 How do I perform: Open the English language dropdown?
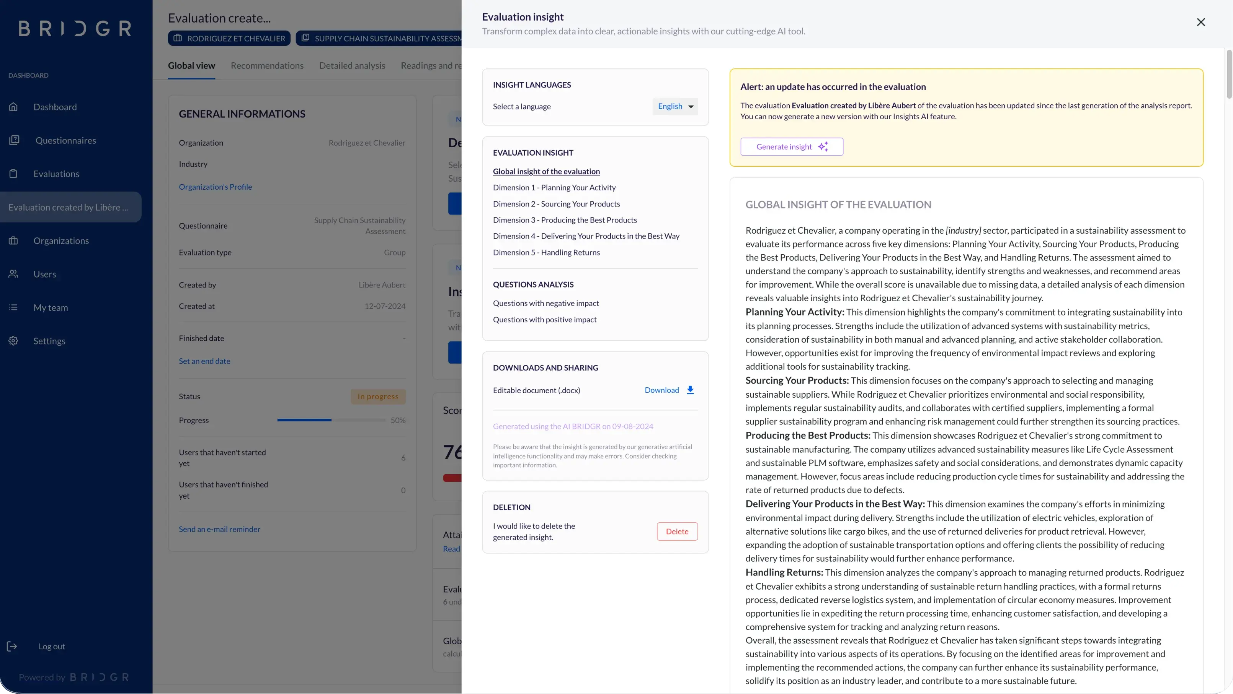click(x=675, y=106)
